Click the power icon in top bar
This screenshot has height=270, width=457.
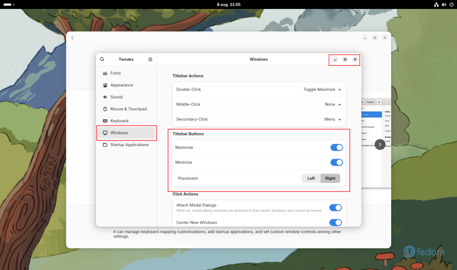click(x=451, y=4)
